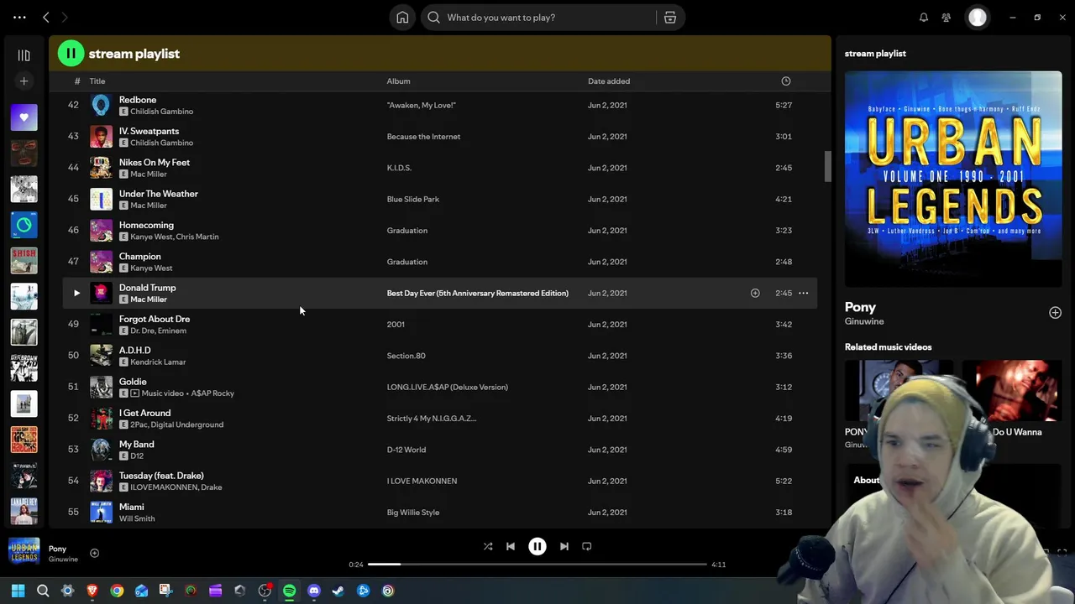Open Windows taskbar search
Screen dimensions: 1075x604
[43, 591]
